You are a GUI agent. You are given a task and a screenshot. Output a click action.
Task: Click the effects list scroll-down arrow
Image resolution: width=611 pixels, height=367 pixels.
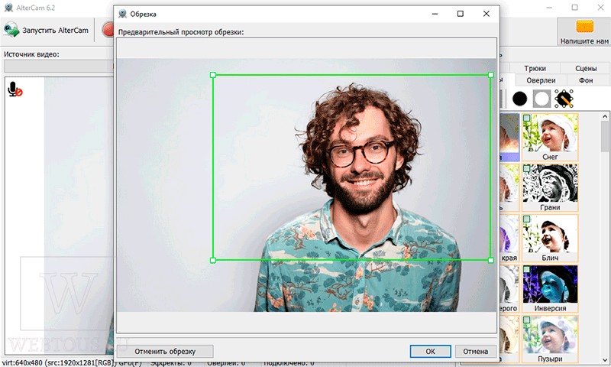coord(605,359)
